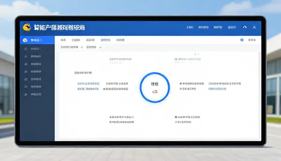Switch to the third content tab

[90, 40]
